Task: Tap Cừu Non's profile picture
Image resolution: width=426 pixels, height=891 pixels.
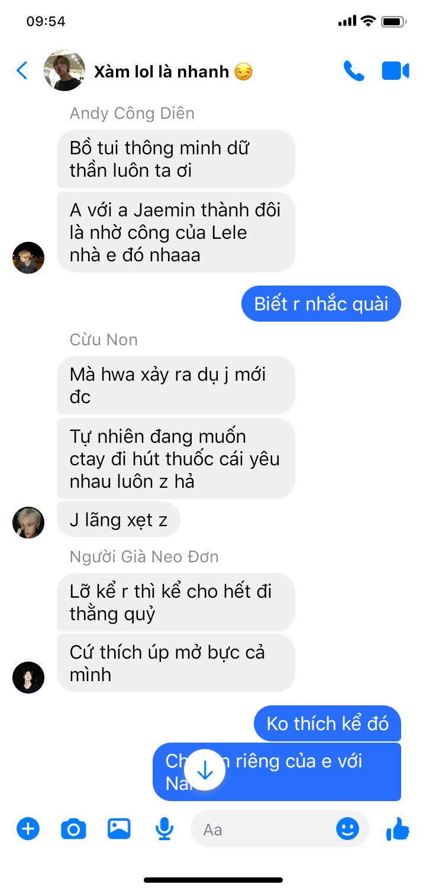Action: pos(28,523)
